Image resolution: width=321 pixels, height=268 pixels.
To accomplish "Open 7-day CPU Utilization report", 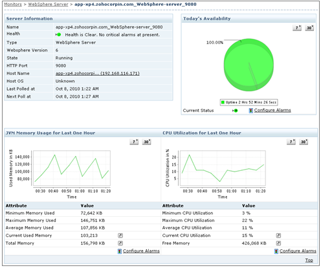I will 291,142.
